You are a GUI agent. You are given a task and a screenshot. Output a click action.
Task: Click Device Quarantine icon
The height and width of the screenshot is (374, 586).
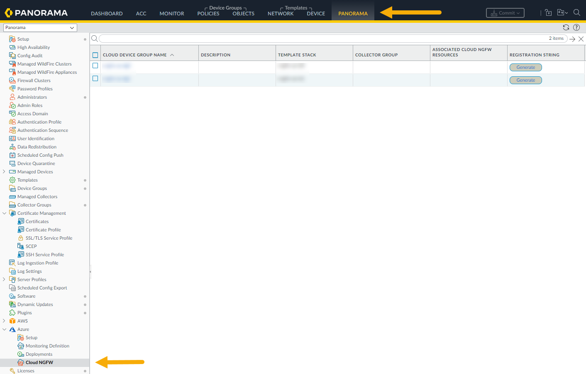[12, 163]
